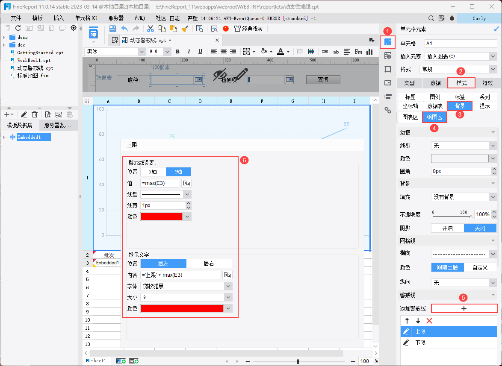The height and width of the screenshot is (366, 502).
Task: Open the 服务器 menu
Action: tap(116, 18)
